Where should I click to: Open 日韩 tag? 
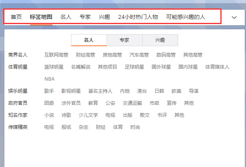pos(159,91)
